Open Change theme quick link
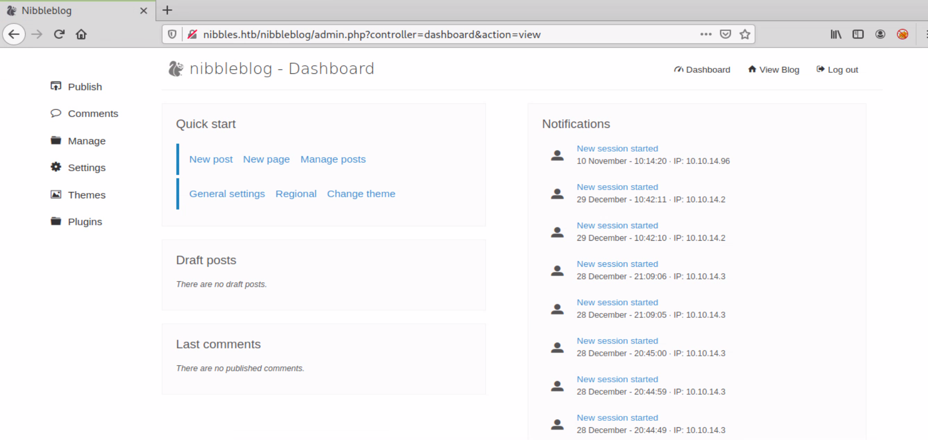Image resolution: width=928 pixels, height=440 pixels. pos(361,194)
